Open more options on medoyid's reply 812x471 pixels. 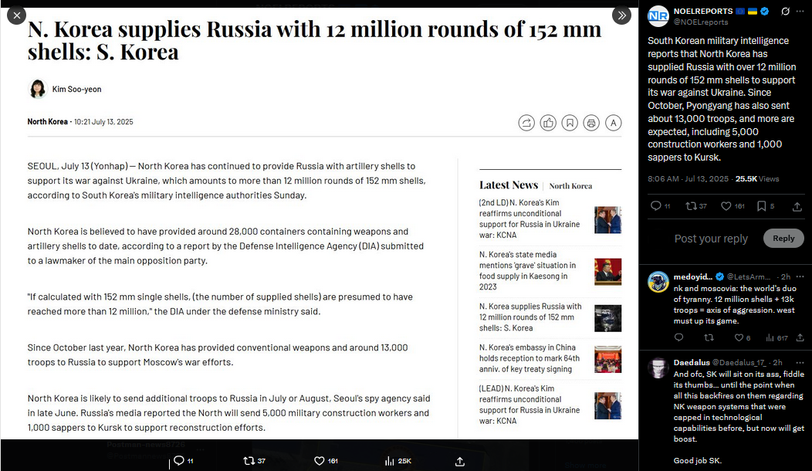[800, 276]
